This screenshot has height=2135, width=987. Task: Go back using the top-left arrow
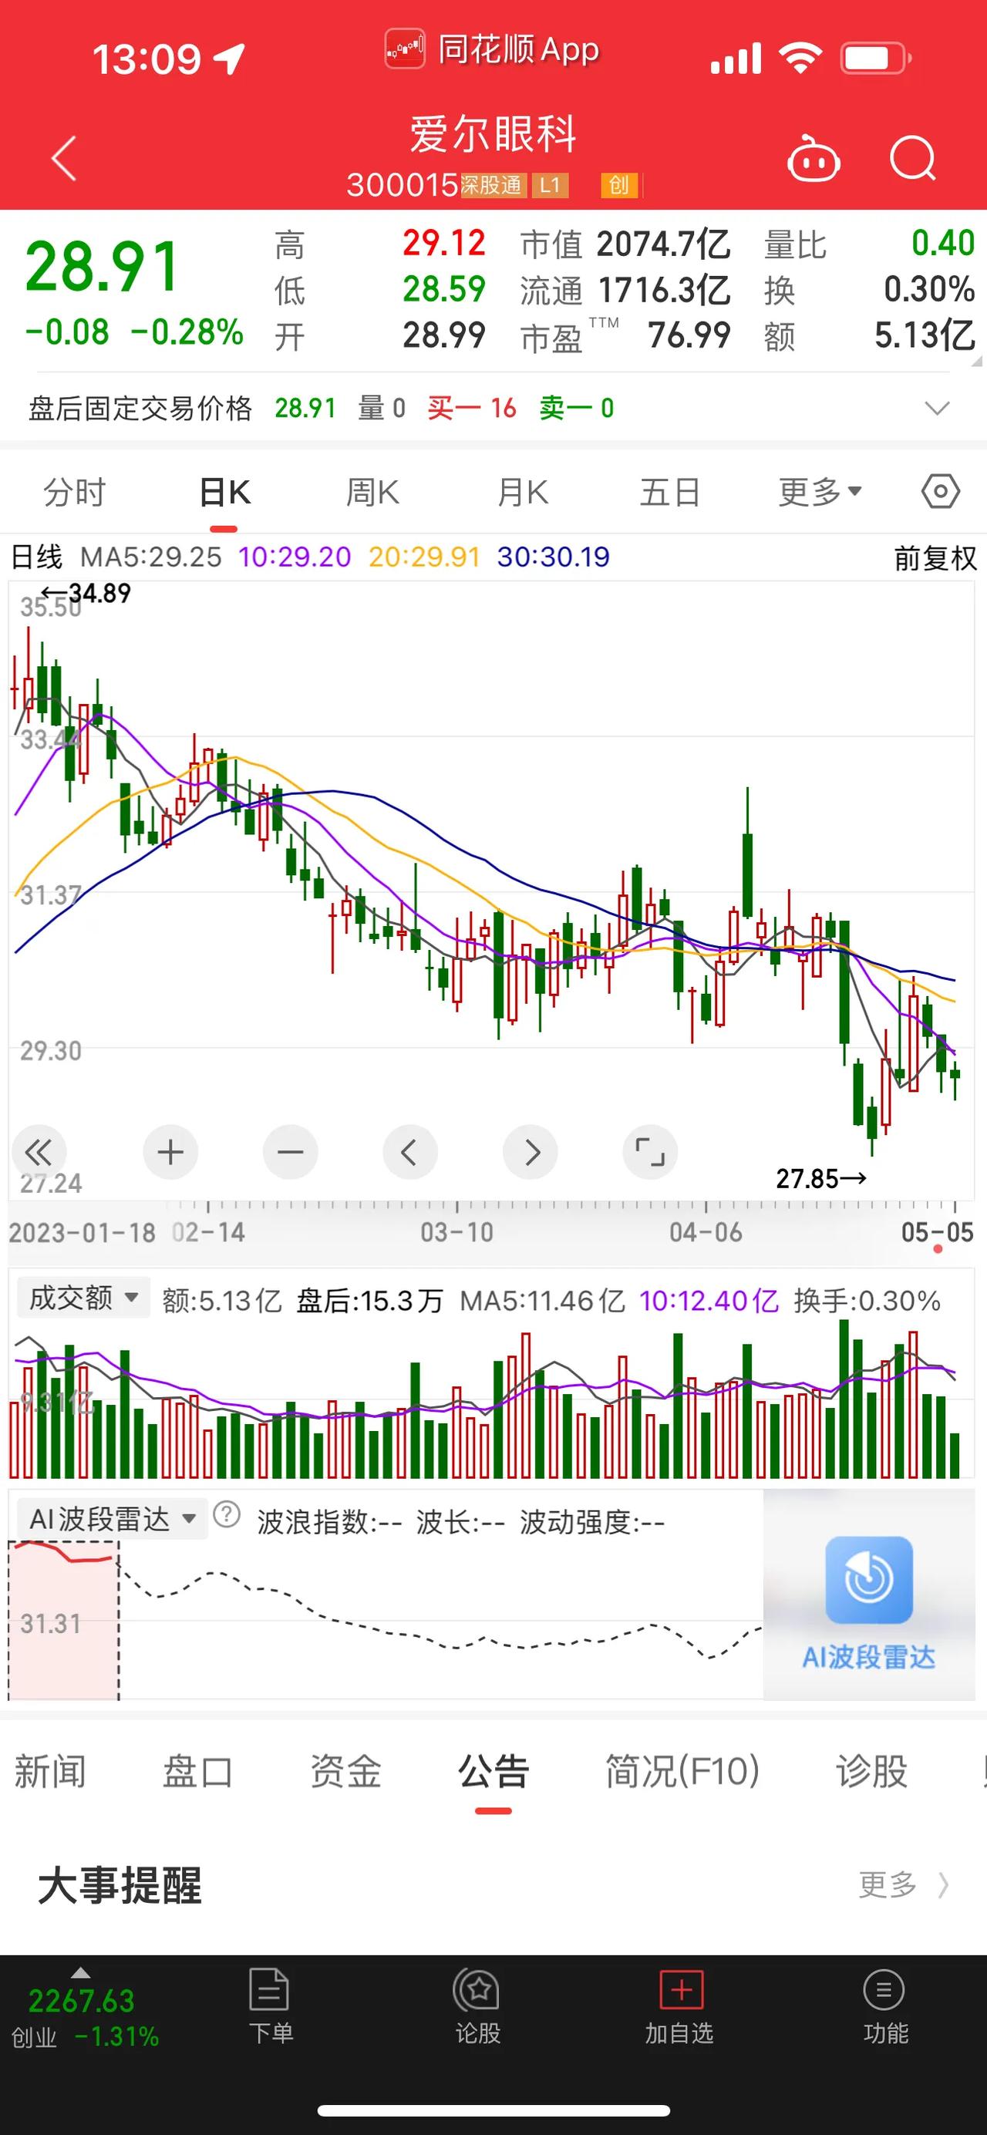[64, 157]
